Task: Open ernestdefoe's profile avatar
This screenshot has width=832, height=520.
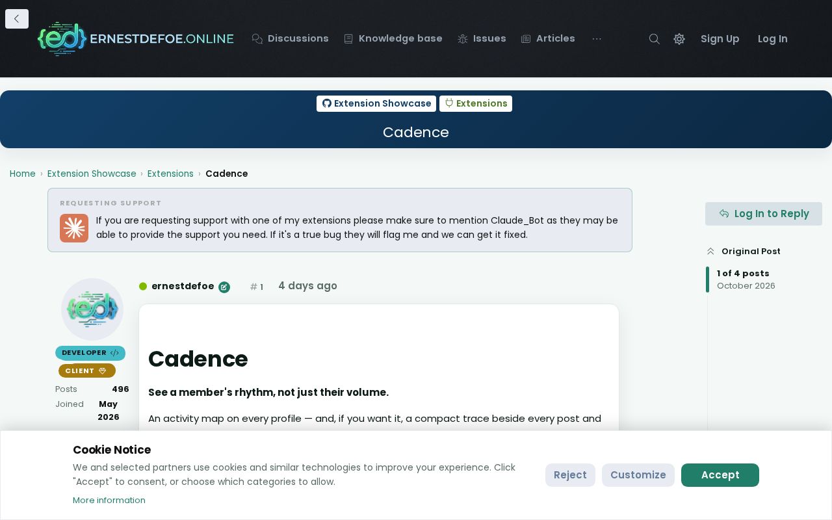Action: point(92,309)
